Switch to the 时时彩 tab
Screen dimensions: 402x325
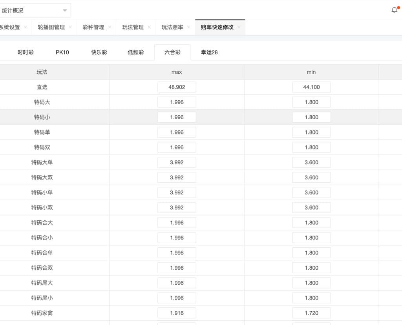click(26, 52)
